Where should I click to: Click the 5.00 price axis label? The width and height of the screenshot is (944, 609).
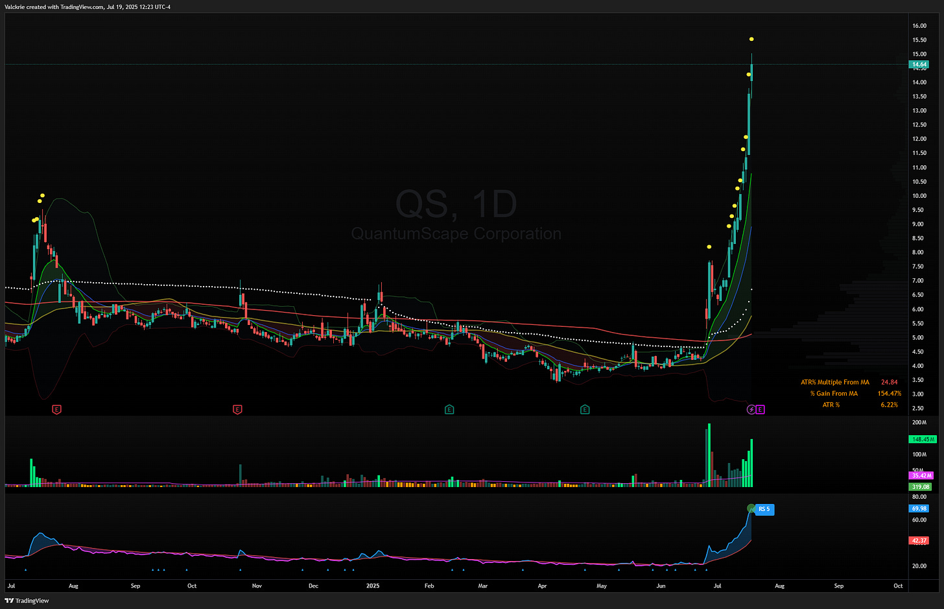tap(918, 338)
